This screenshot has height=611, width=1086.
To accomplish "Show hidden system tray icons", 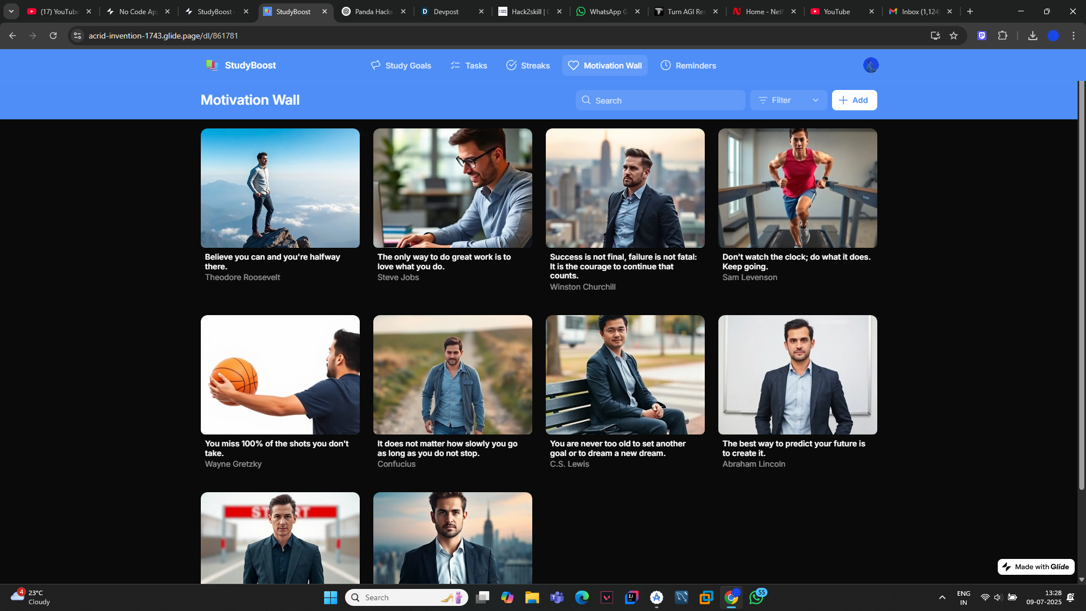I will (942, 597).
